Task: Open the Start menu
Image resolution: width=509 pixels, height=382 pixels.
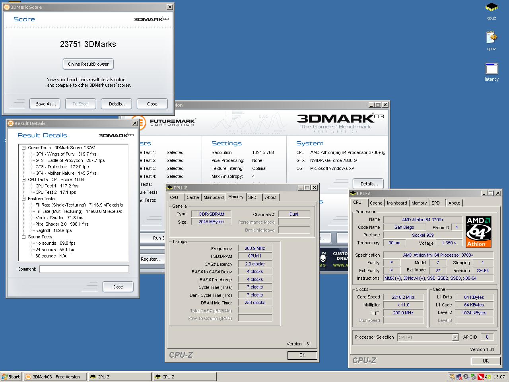Action: tap(11, 377)
